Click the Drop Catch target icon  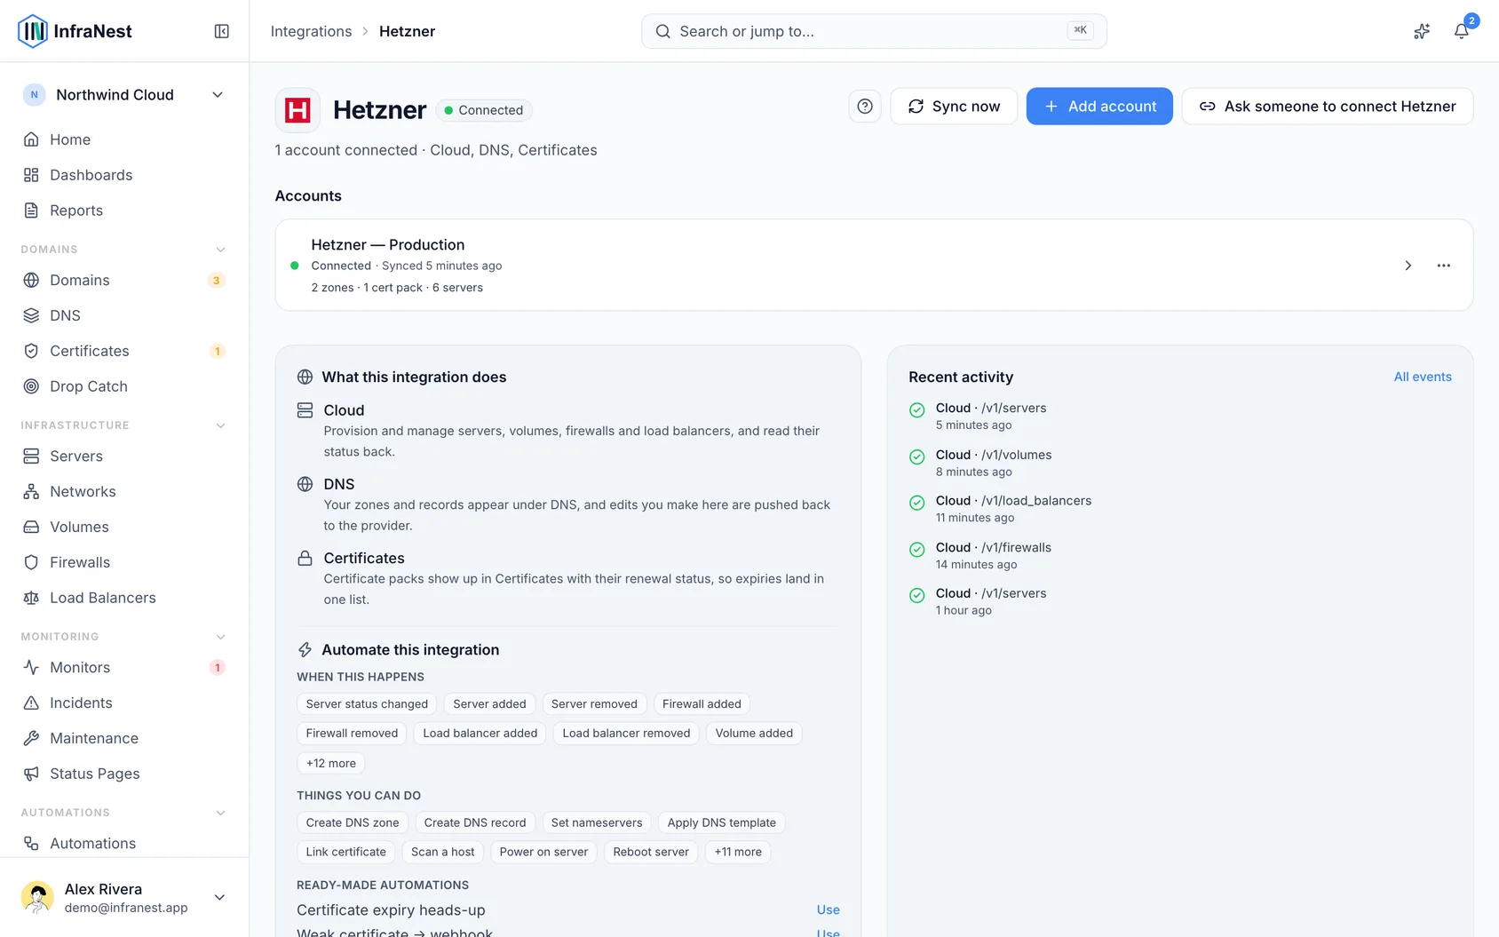(x=31, y=386)
